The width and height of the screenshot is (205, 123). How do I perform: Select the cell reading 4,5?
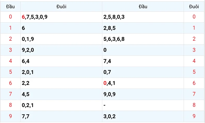click(26, 94)
